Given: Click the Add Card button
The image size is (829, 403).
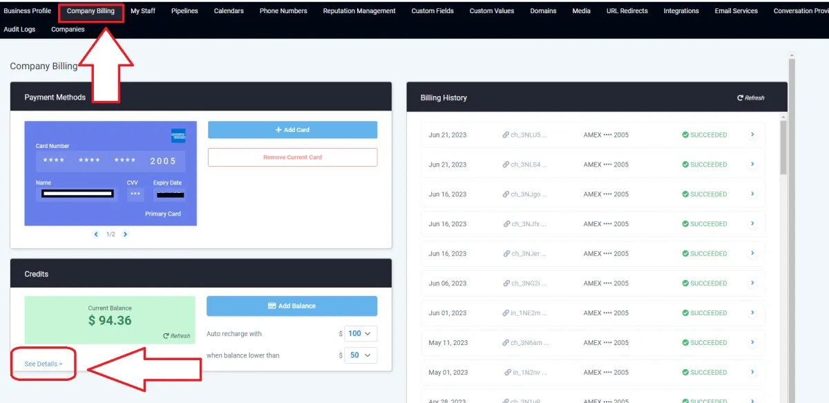Looking at the screenshot, I should [x=292, y=130].
